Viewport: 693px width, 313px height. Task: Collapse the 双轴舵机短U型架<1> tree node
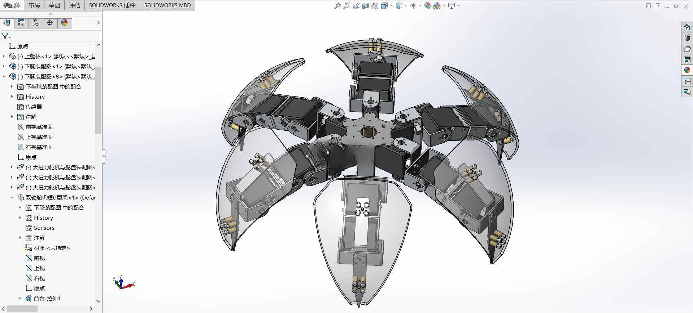pyautogui.click(x=12, y=197)
